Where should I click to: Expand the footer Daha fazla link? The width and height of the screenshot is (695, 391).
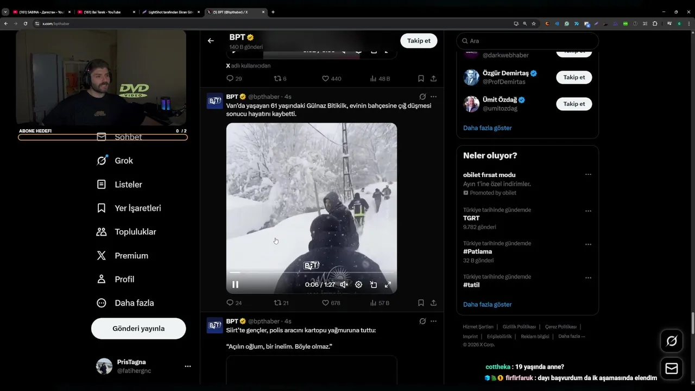(x=571, y=336)
